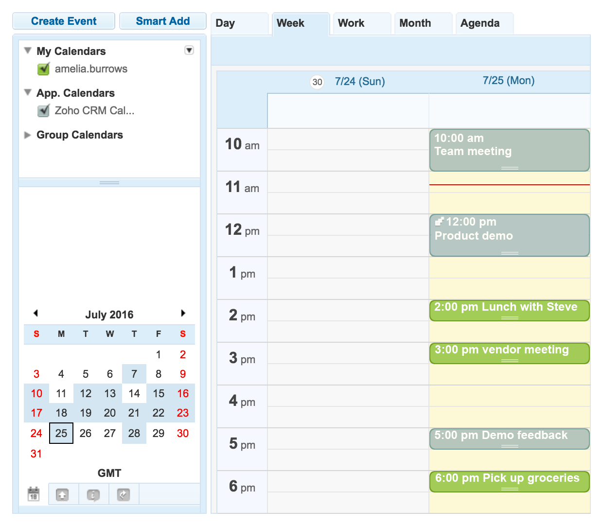Switch to the Month view tab
This screenshot has height=526, width=603.
point(415,23)
